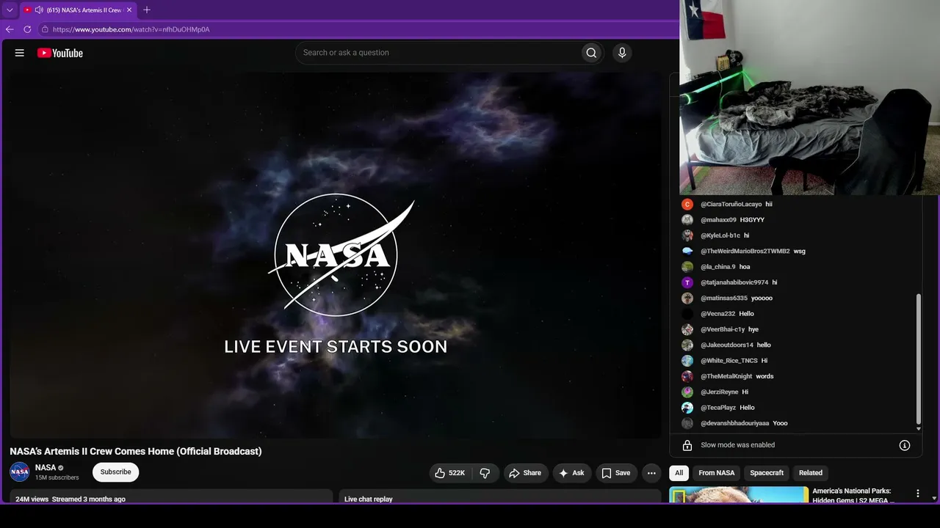Reload the page with the refresh icon
This screenshot has height=528, width=940.
point(27,29)
